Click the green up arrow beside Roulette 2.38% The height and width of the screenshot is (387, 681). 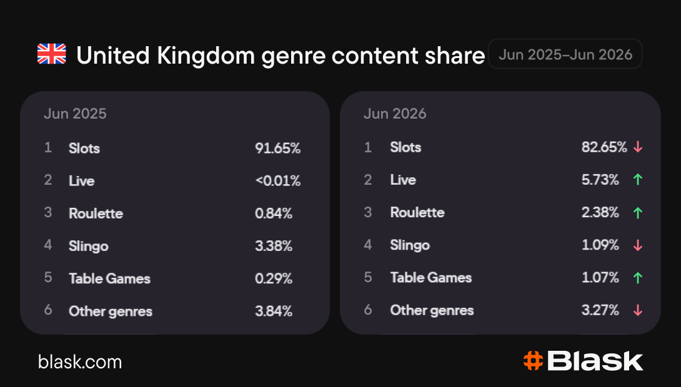(x=637, y=213)
